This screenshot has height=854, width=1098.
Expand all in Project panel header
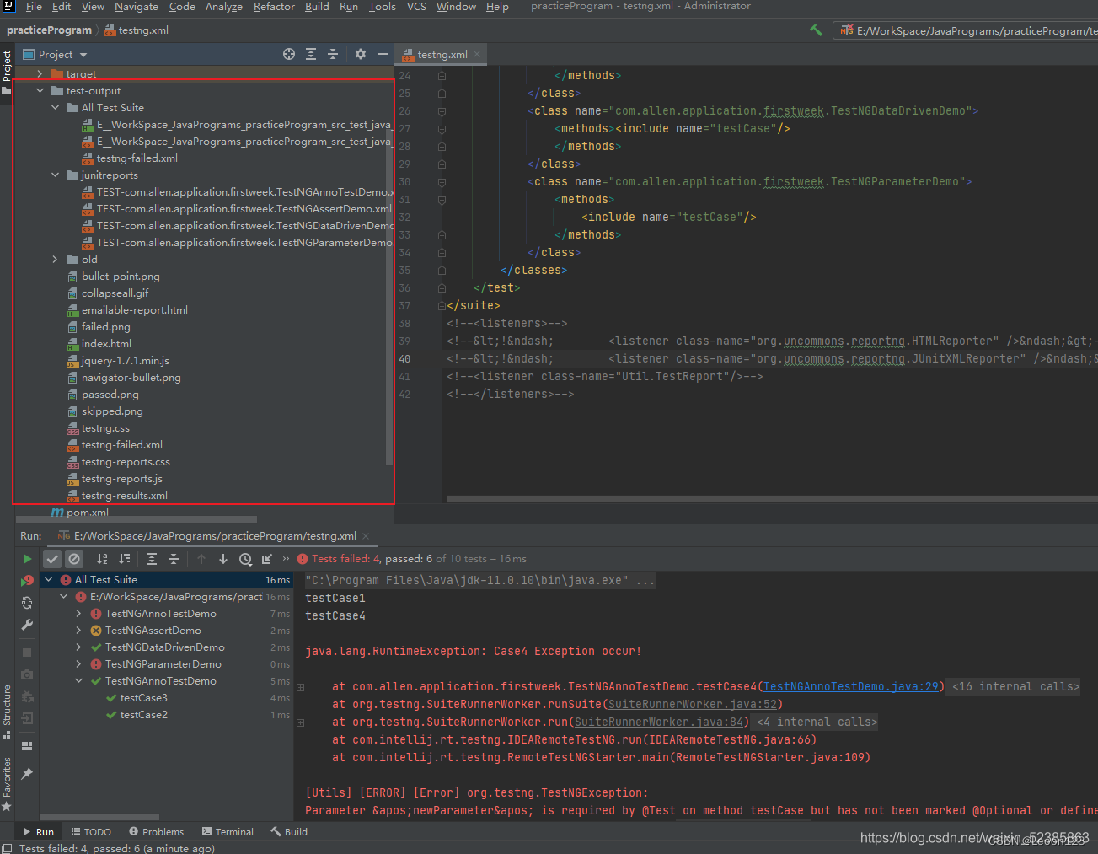click(x=311, y=54)
